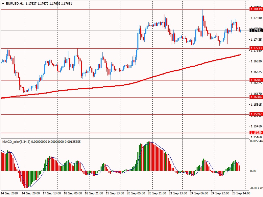Click the 18 Sep 05:00 time label

pyautogui.click(x=73, y=193)
